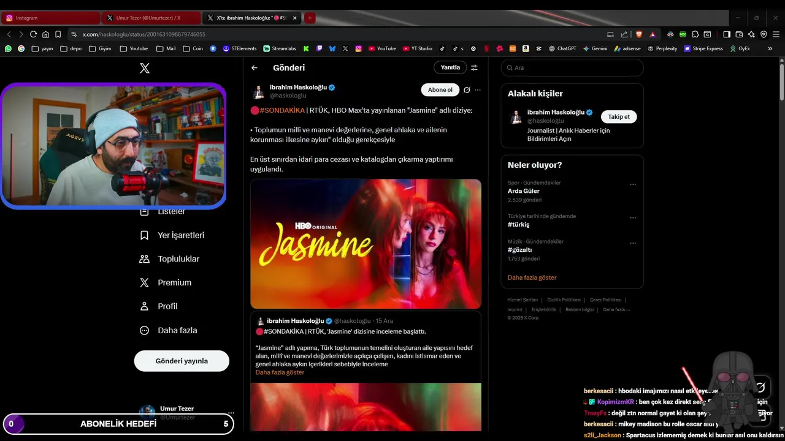Open the ChatGPT bookmark
This screenshot has width=785, height=441.
tap(562, 48)
